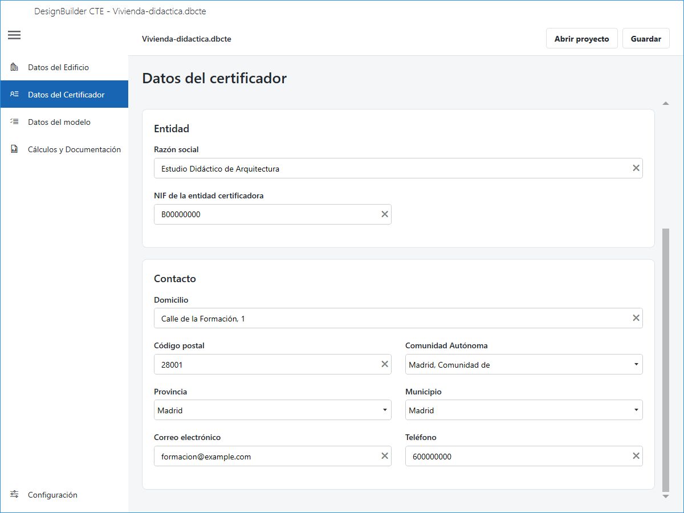Clear the Teléfono field
Screen dimensions: 684x513
[x=636, y=456]
